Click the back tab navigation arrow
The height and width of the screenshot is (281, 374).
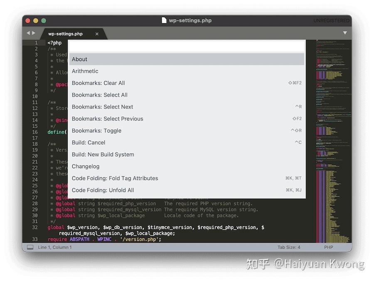28,33
